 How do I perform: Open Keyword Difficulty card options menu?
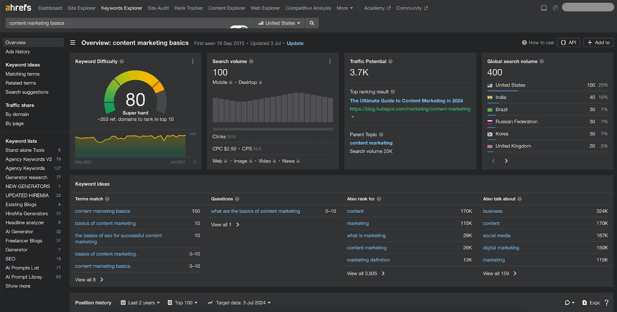pyautogui.click(x=193, y=61)
